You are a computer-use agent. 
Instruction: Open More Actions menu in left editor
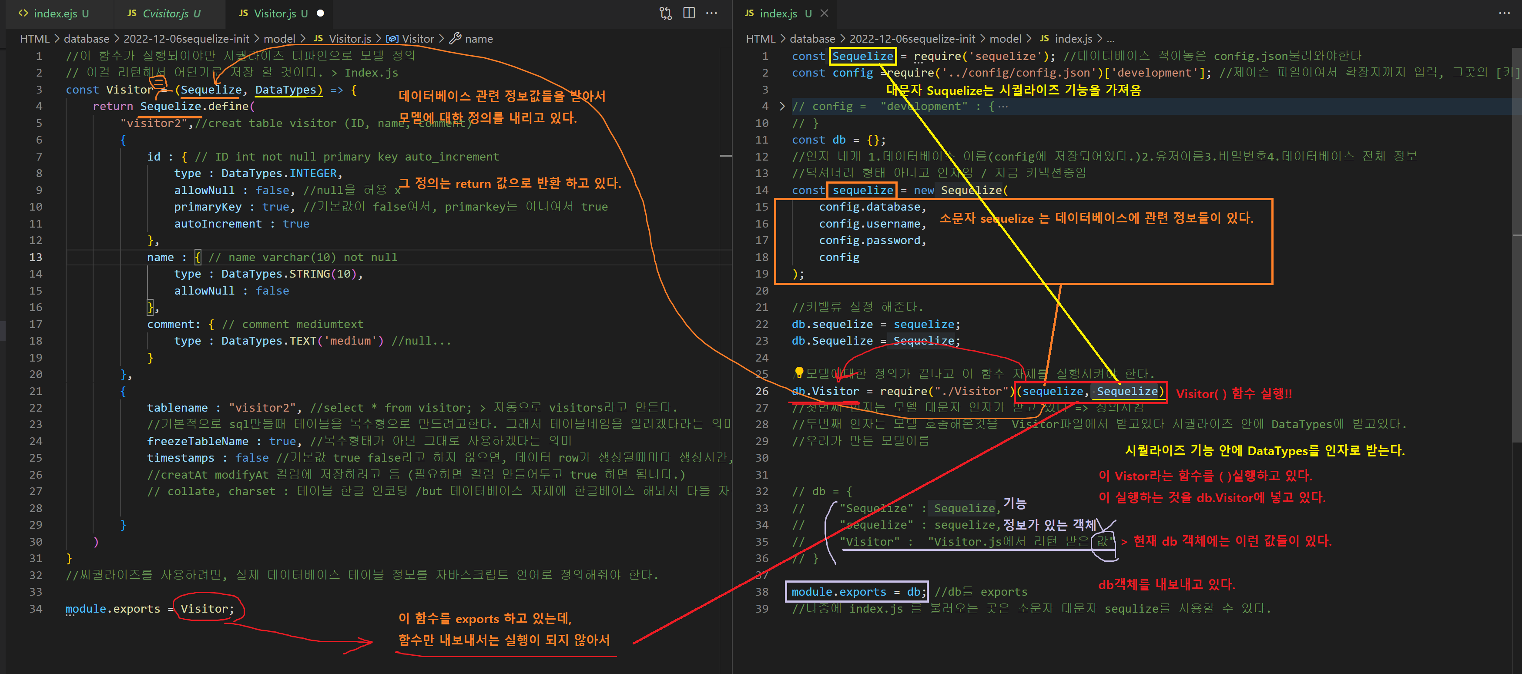click(712, 13)
